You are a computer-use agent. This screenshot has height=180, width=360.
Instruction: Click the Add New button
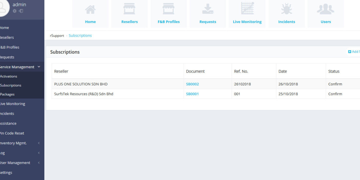[x=354, y=52]
